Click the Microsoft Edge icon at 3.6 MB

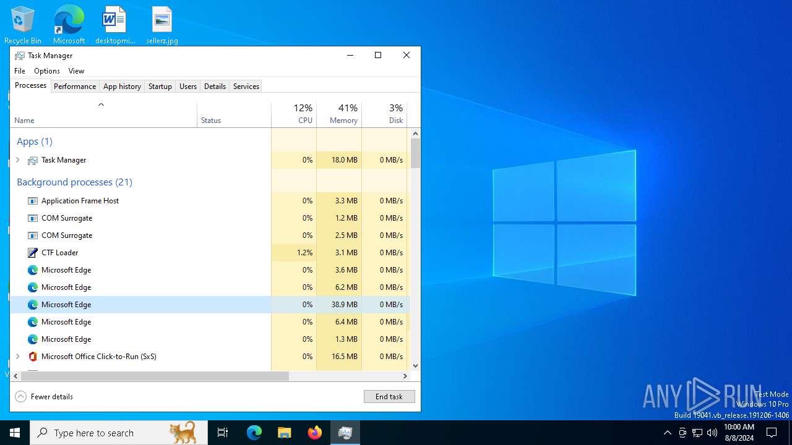[x=33, y=270]
